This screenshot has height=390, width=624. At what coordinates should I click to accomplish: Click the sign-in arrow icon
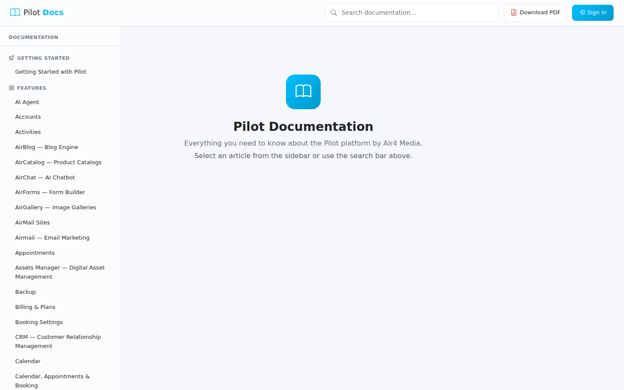[x=582, y=13]
